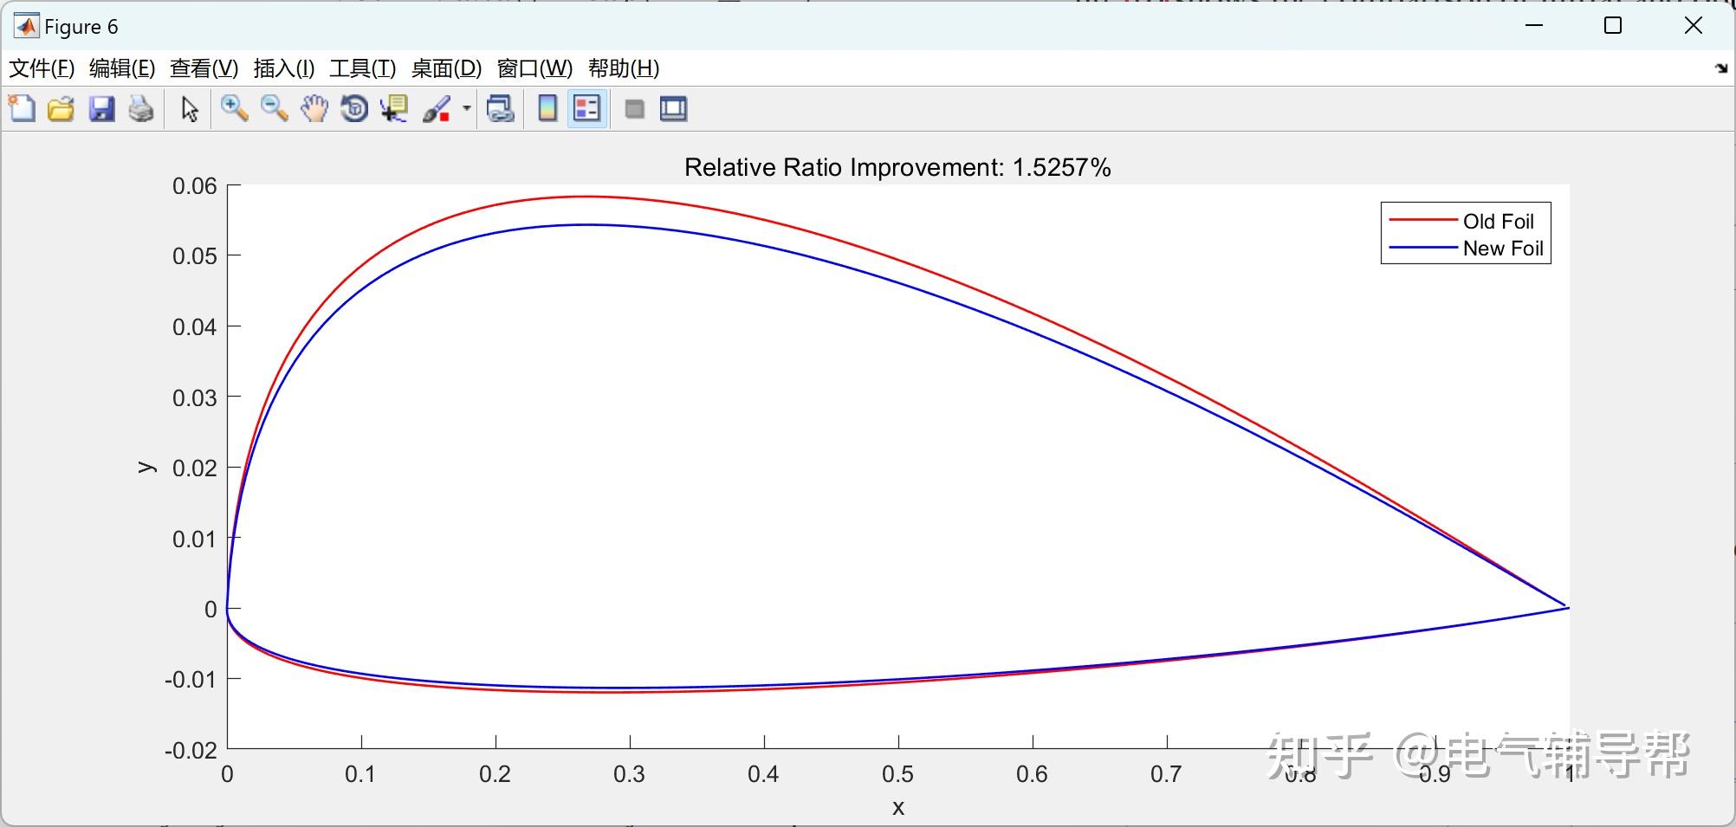Image resolution: width=1736 pixels, height=827 pixels.
Task: Select the Zoom Out tool
Action: pos(275,109)
